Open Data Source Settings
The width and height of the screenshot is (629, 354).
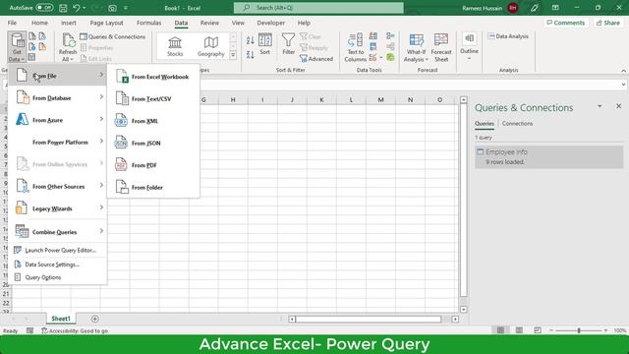pyautogui.click(x=58, y=265)
